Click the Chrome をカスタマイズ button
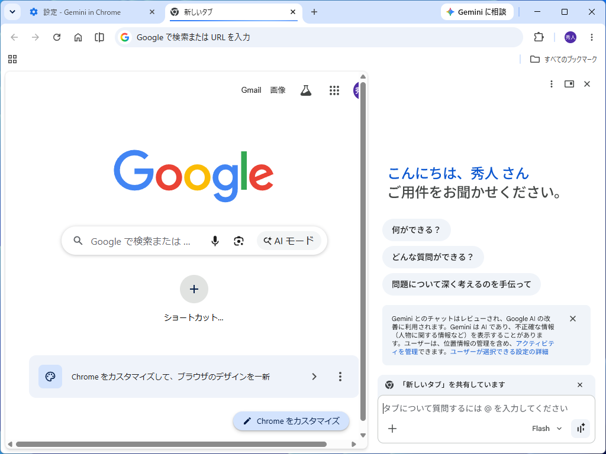 pyautogui.click(x=291, y=421)
